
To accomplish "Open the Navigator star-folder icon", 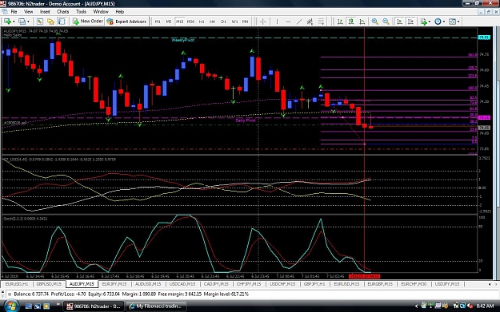I will [50, 22].
